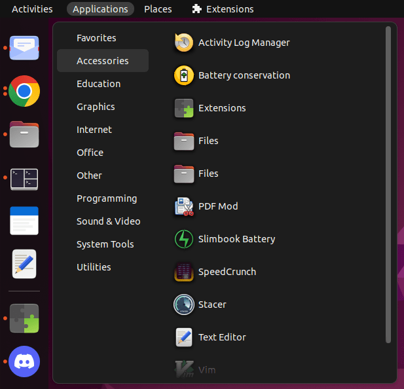Launch the Stacer system monitor

point(200,305)
